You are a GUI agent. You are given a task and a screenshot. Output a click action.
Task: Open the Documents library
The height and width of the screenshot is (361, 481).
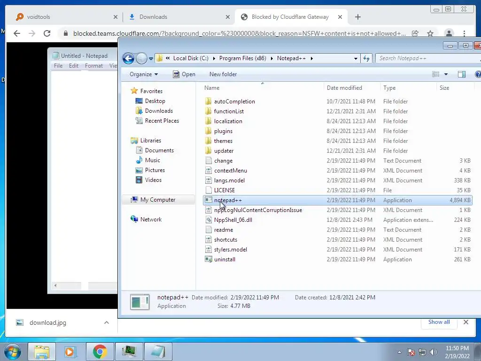(159, 150)
